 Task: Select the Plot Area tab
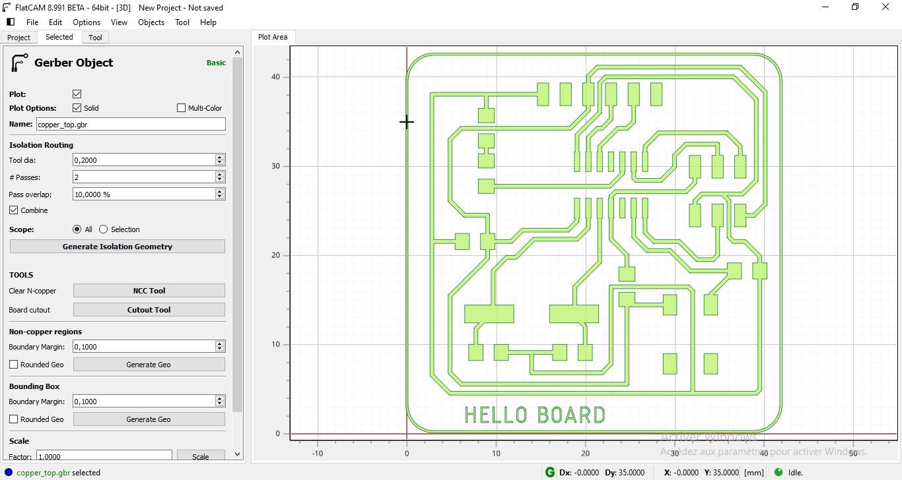pyautogui.click(x=273, y=37)
